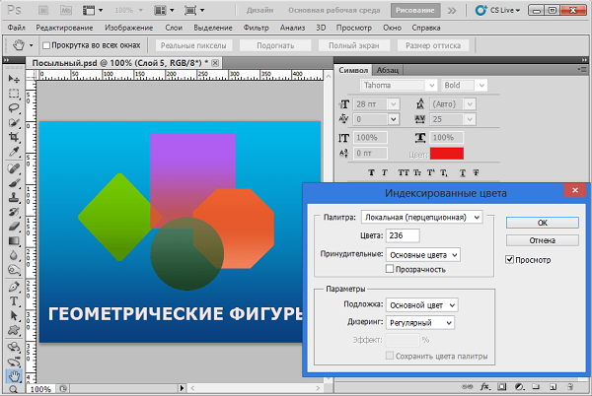Select the Hand tool in toolbox
The width and height of the screenshot is (592, 396).
[x=14, y=375]
